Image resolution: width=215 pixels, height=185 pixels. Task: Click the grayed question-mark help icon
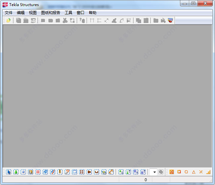(x=82, y=21)
